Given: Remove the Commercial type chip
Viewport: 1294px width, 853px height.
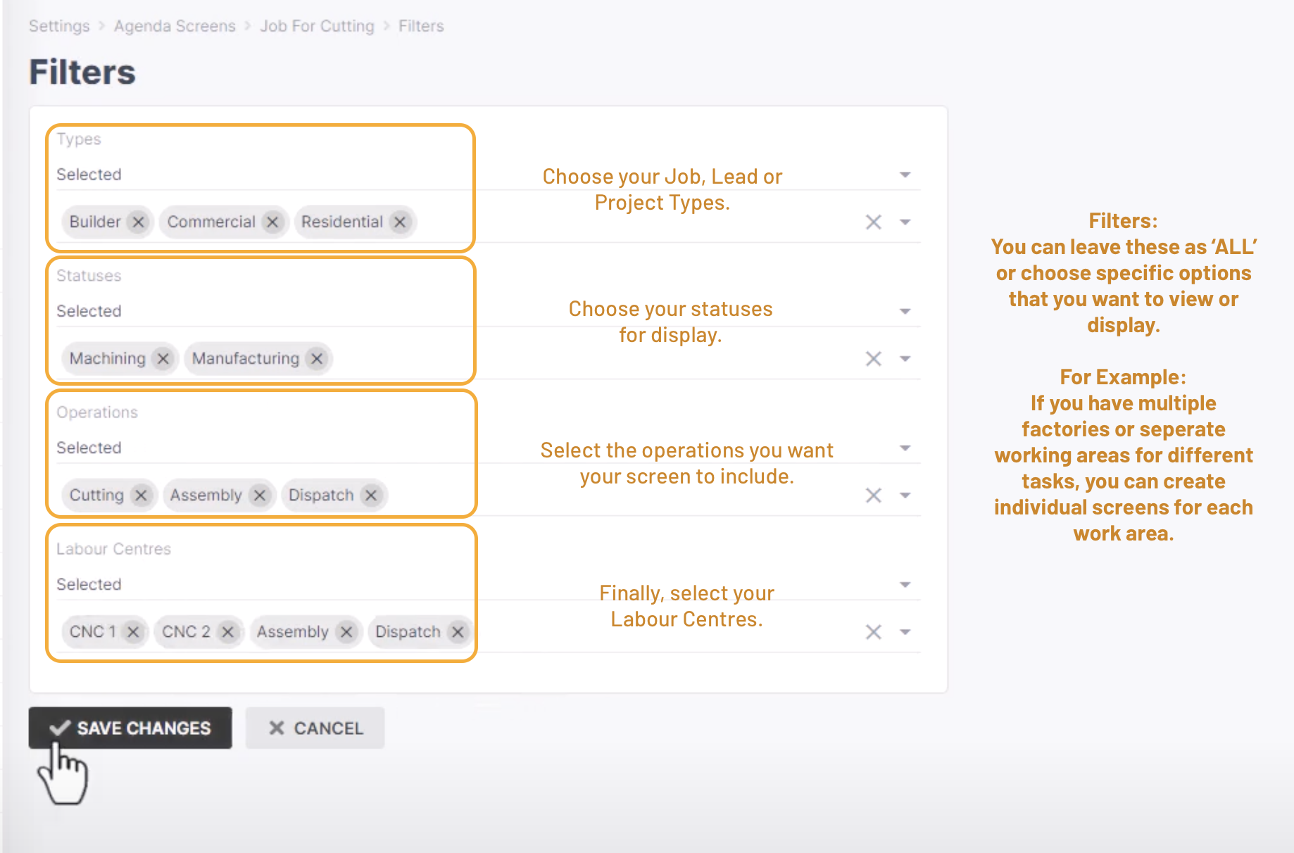Looking at the screenshot, I should point(272,222).
